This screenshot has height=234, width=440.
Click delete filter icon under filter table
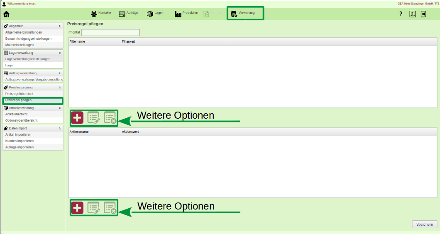[x=110, y=118]
